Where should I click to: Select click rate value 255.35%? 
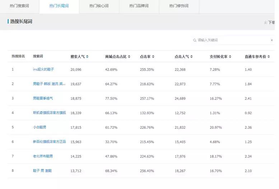coord(147,69)
